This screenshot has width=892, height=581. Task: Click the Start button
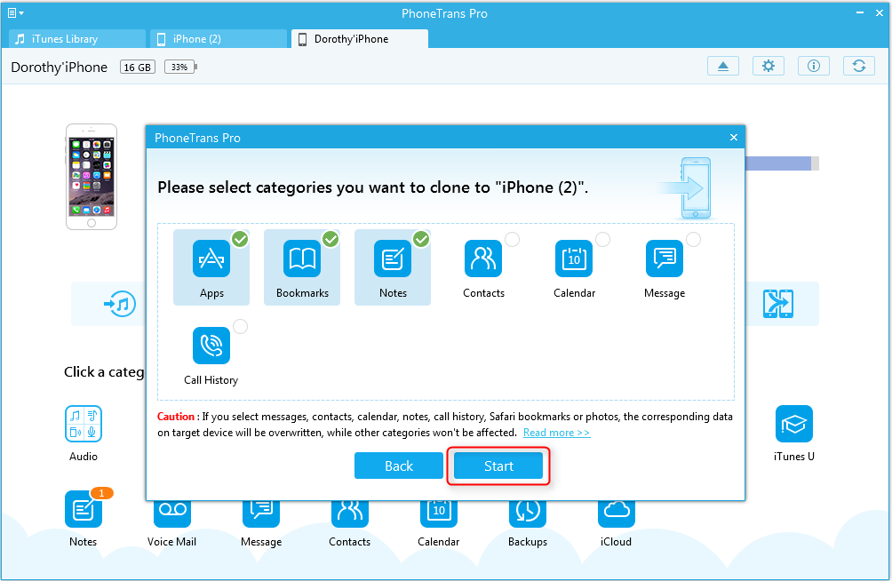click(498, 466)
